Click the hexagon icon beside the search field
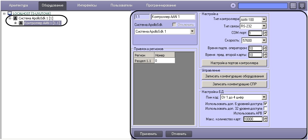 (x=233, y=6)
